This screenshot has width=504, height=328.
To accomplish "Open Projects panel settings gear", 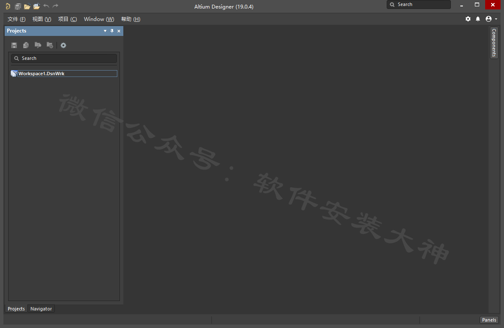I will pyautogui.click(x=63, y=45).
